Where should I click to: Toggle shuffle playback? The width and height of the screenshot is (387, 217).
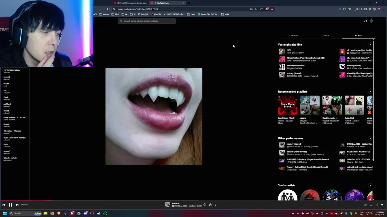[377, 205]
